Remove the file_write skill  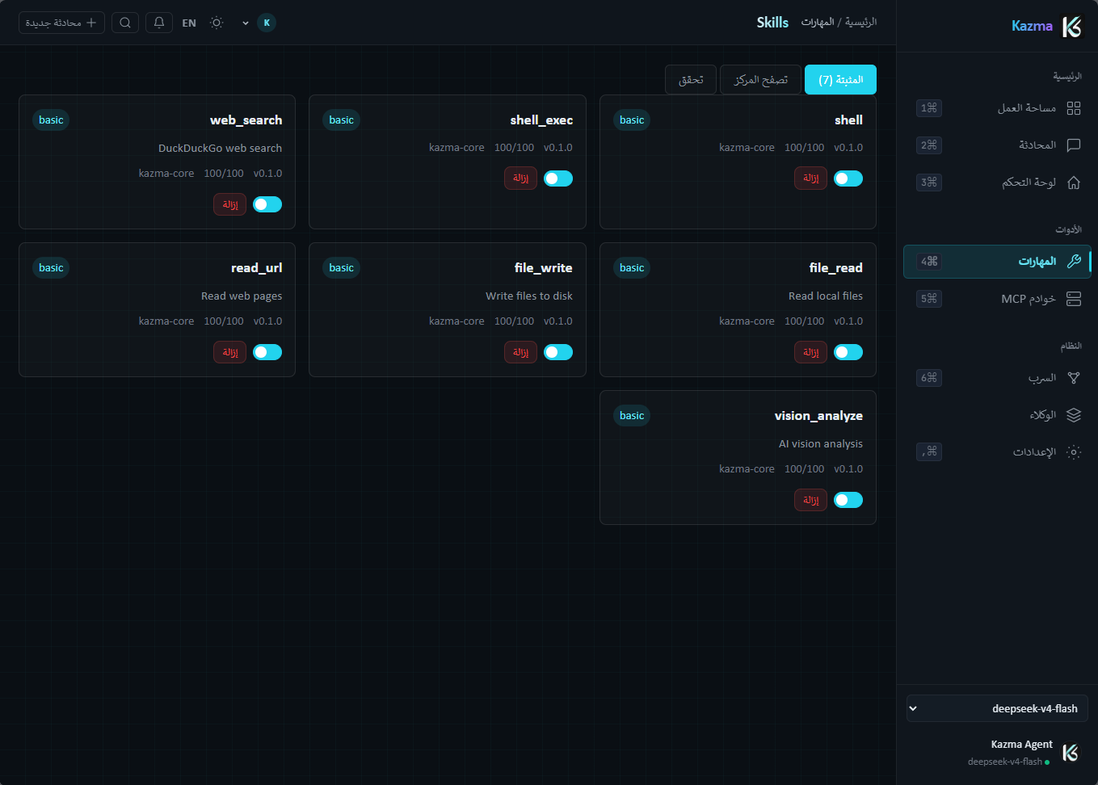[x=521, y=352]
